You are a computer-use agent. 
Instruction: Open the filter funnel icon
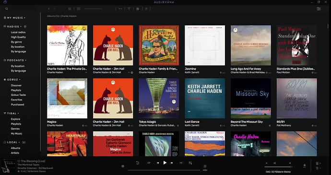pos(129,9)
